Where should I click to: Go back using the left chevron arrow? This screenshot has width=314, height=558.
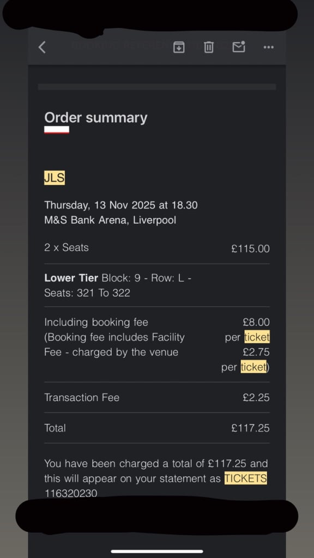click(x=42, y=47)
